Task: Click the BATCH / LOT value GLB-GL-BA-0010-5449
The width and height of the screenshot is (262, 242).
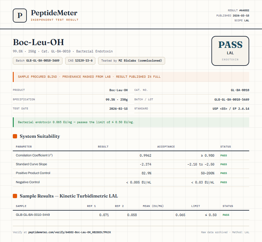Action: pos(232,99)
